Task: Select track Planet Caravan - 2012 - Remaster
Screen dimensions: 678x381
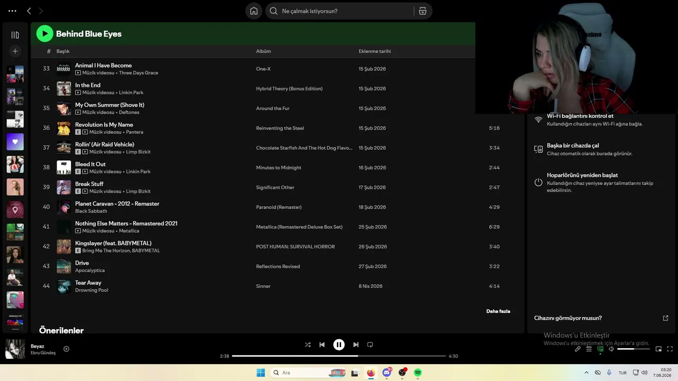Action: (x=117, y=204)
